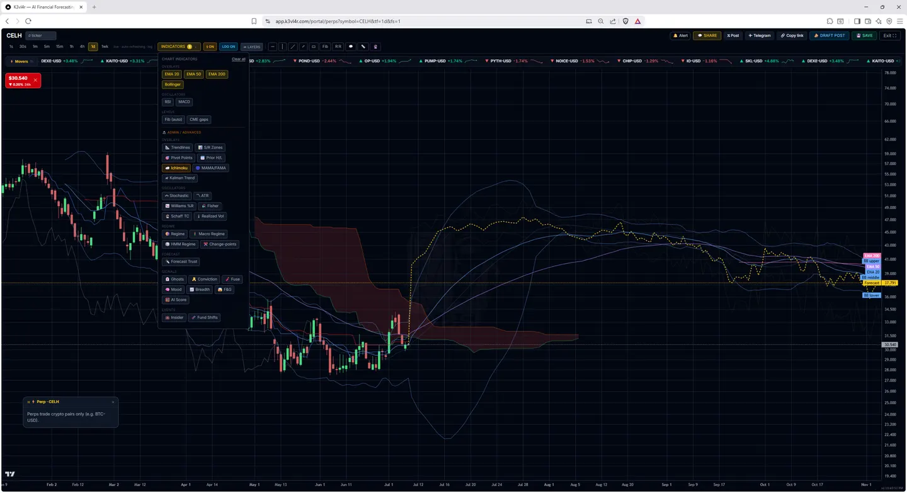907x493 pixels.
Task: Click the Alert button
Action: [x=680, y=36]
